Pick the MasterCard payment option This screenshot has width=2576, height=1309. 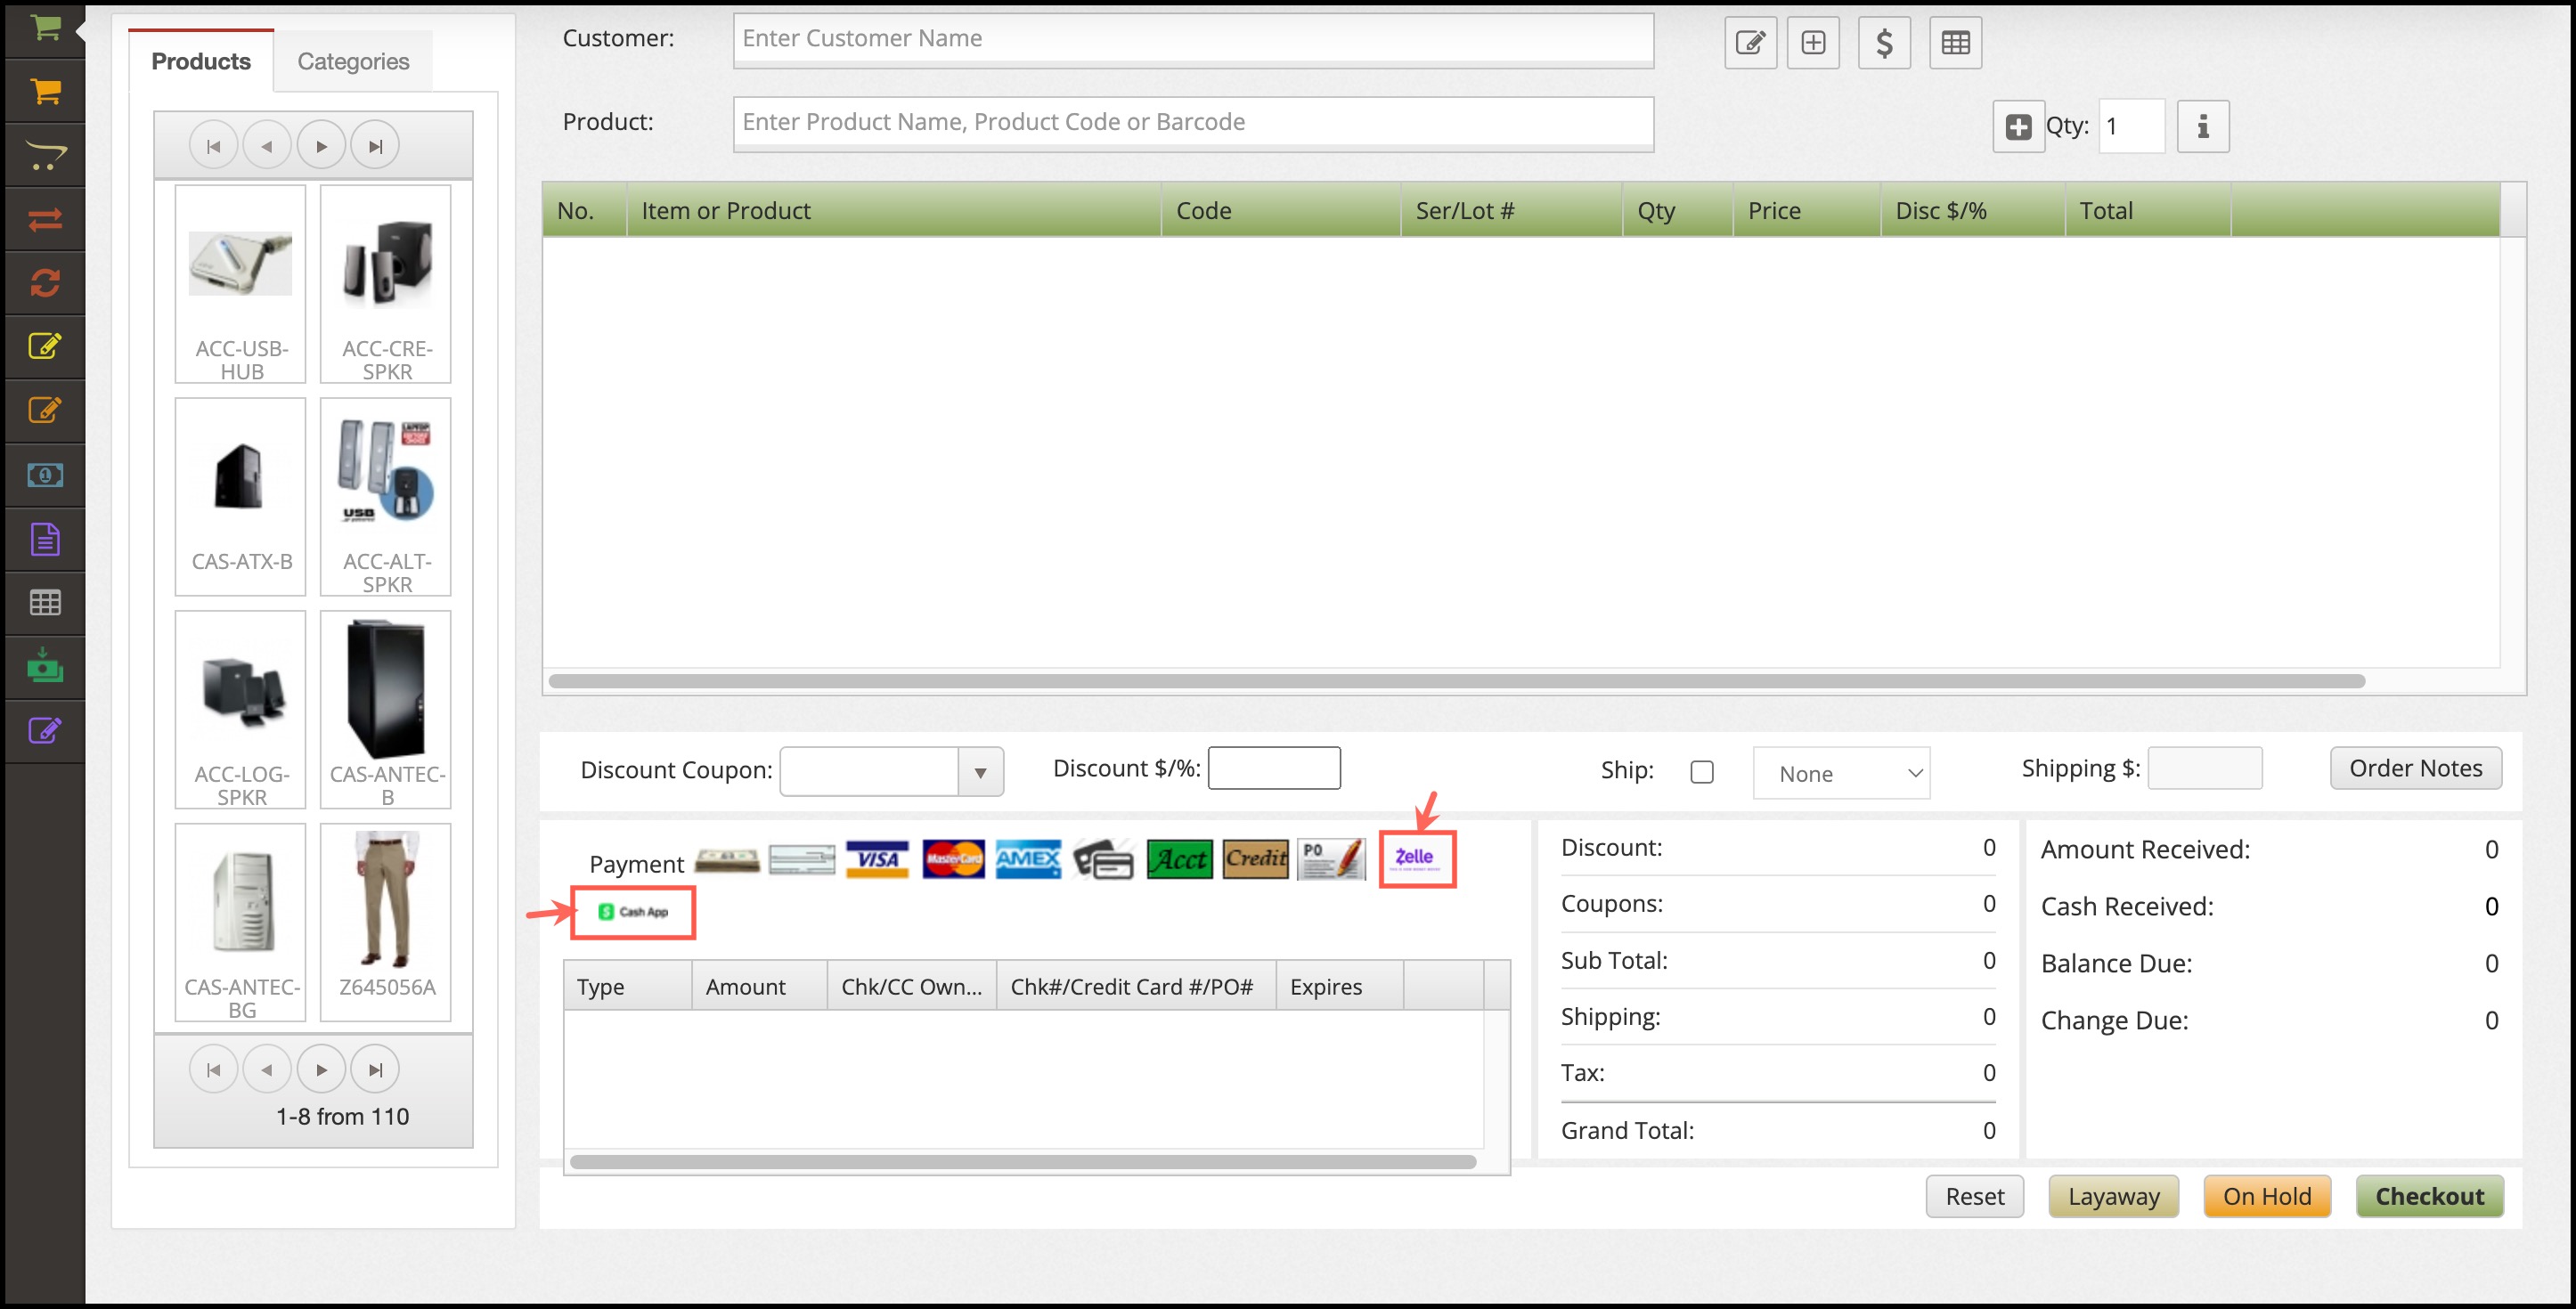point(952,859)
